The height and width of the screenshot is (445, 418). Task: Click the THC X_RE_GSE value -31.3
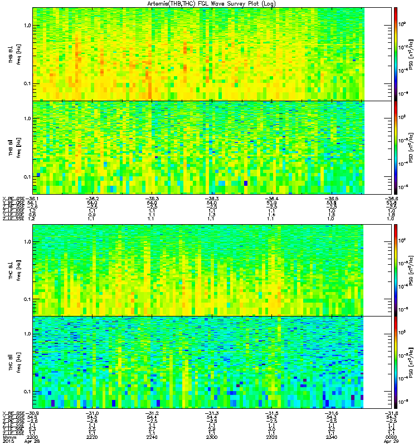[x=212, y=413]
